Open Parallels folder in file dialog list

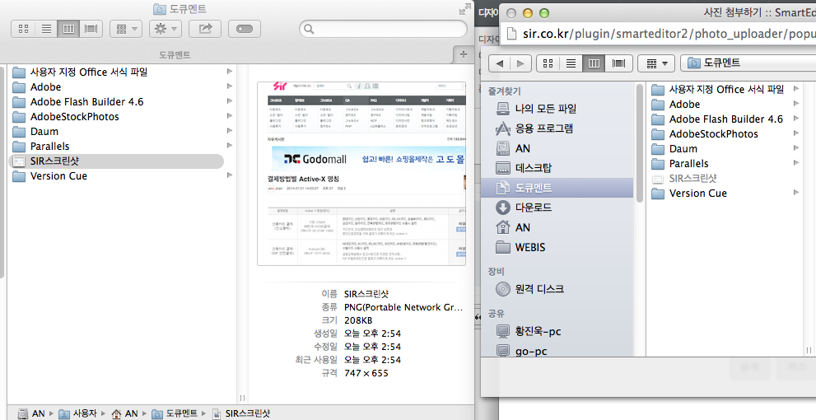coord(688,164)
